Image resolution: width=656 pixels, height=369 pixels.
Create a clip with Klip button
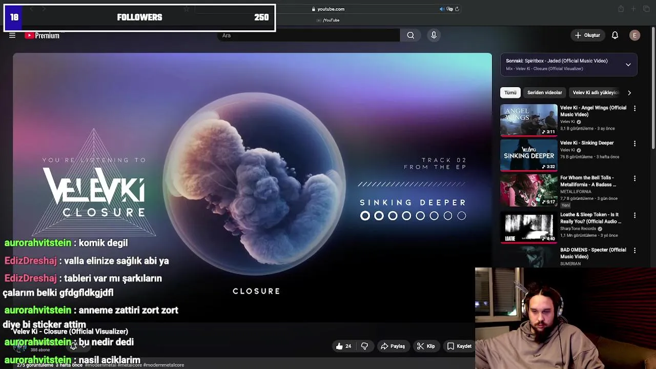pos(426,346)
